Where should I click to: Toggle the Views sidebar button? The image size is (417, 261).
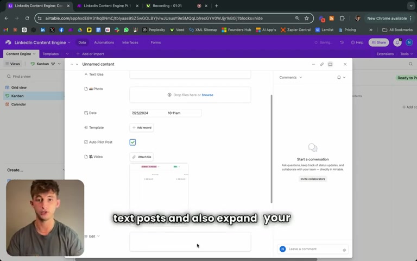[x=13, y=64]
